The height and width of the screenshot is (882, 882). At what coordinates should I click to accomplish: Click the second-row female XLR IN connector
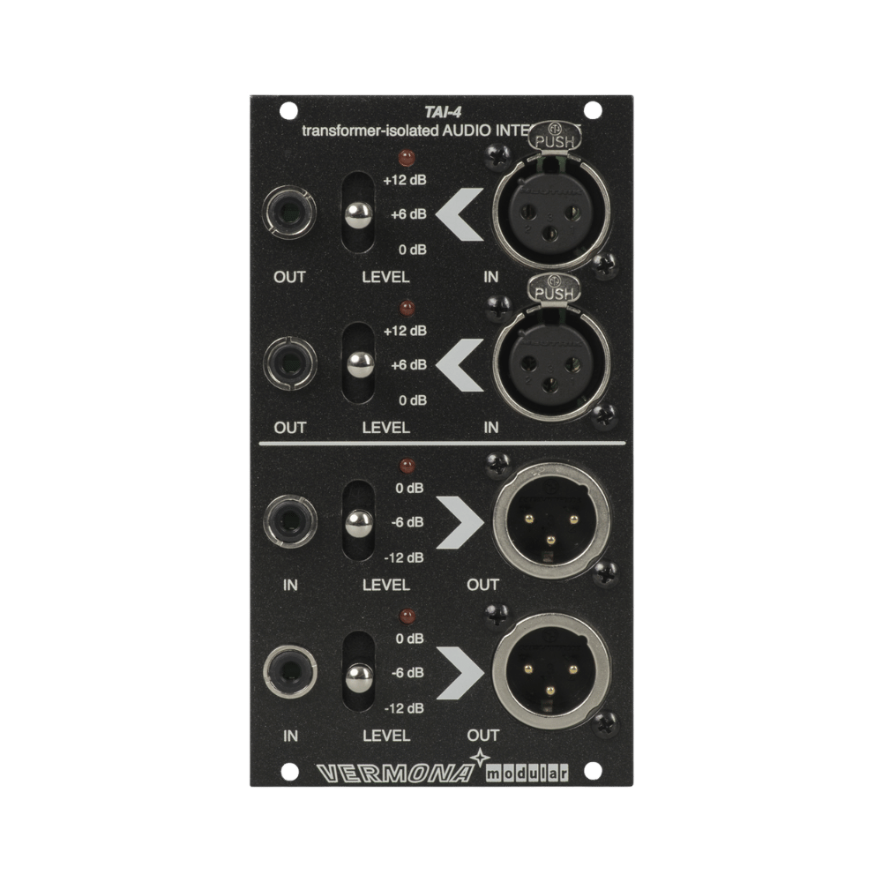(551, 363)
